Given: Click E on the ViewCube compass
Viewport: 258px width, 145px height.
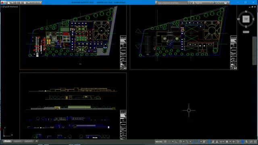Looking at the screenshot, I should click(x=254, y=19).
